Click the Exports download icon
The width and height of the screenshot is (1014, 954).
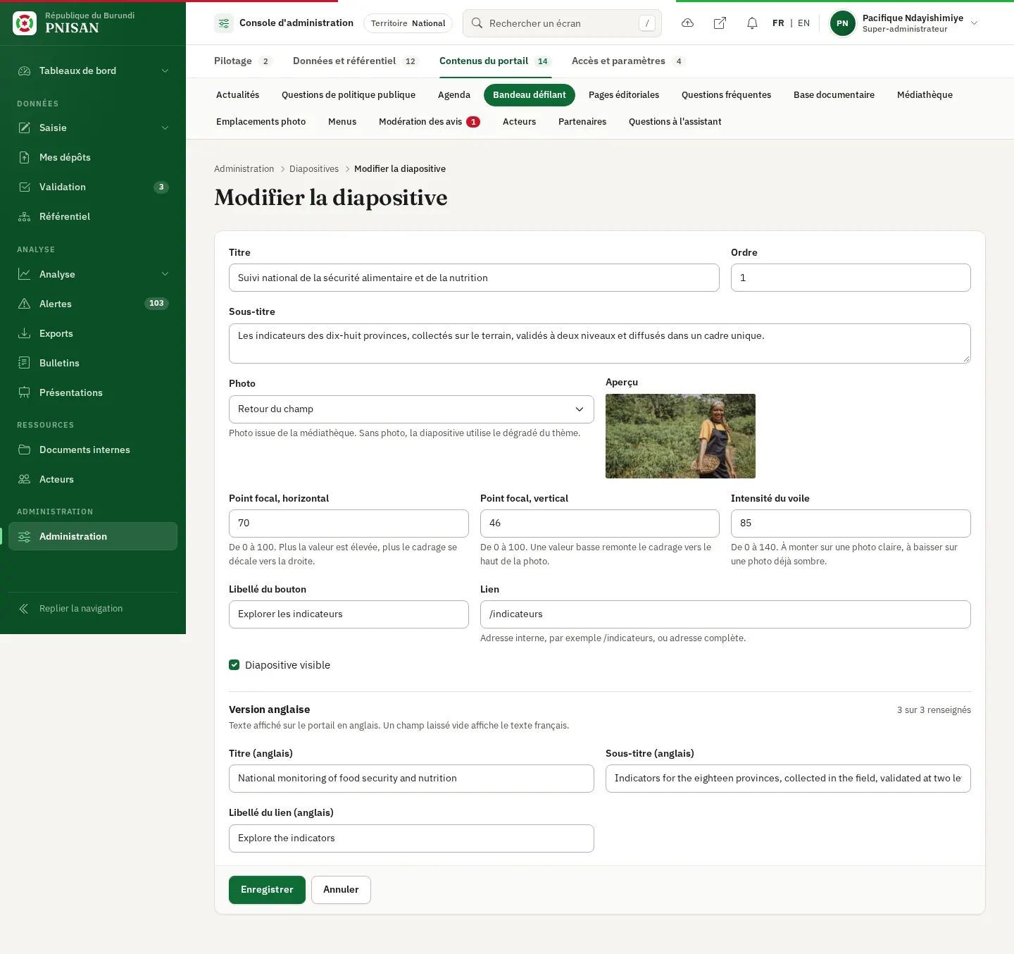(x=25, y=333)
